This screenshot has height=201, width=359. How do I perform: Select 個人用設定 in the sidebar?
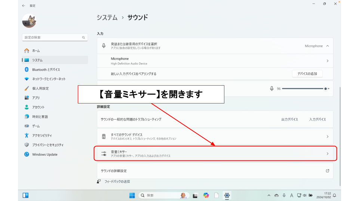tap(40, 89)
